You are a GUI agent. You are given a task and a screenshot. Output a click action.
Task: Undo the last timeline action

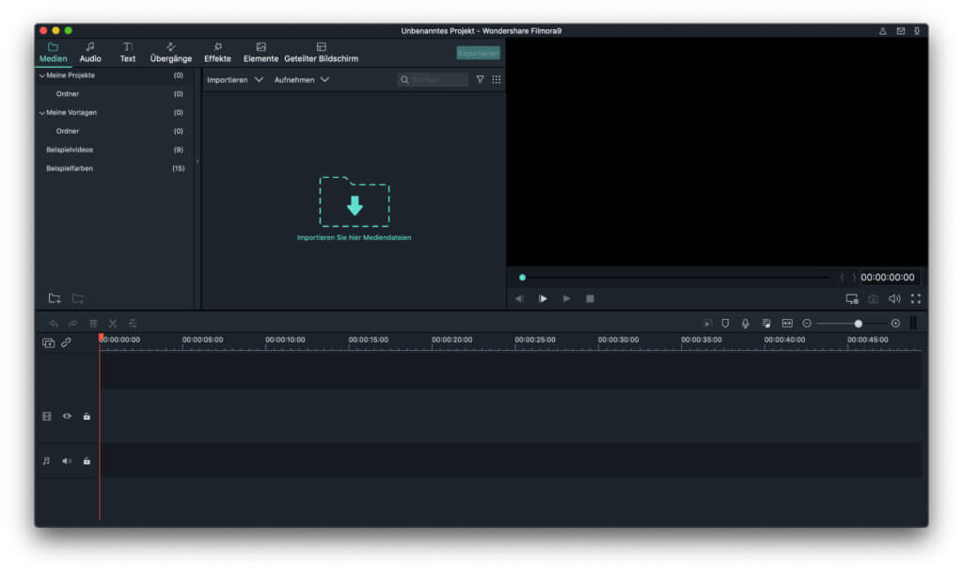(x=54, y=324)
